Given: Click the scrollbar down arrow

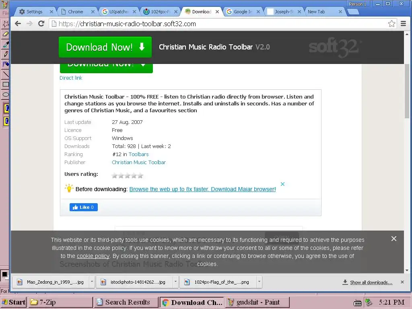Looking at the screenshot, I should coord(407,270).
